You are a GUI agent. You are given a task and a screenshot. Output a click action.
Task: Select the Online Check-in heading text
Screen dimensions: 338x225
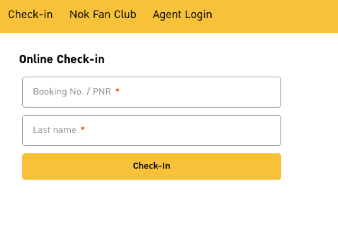click(62, 59)
